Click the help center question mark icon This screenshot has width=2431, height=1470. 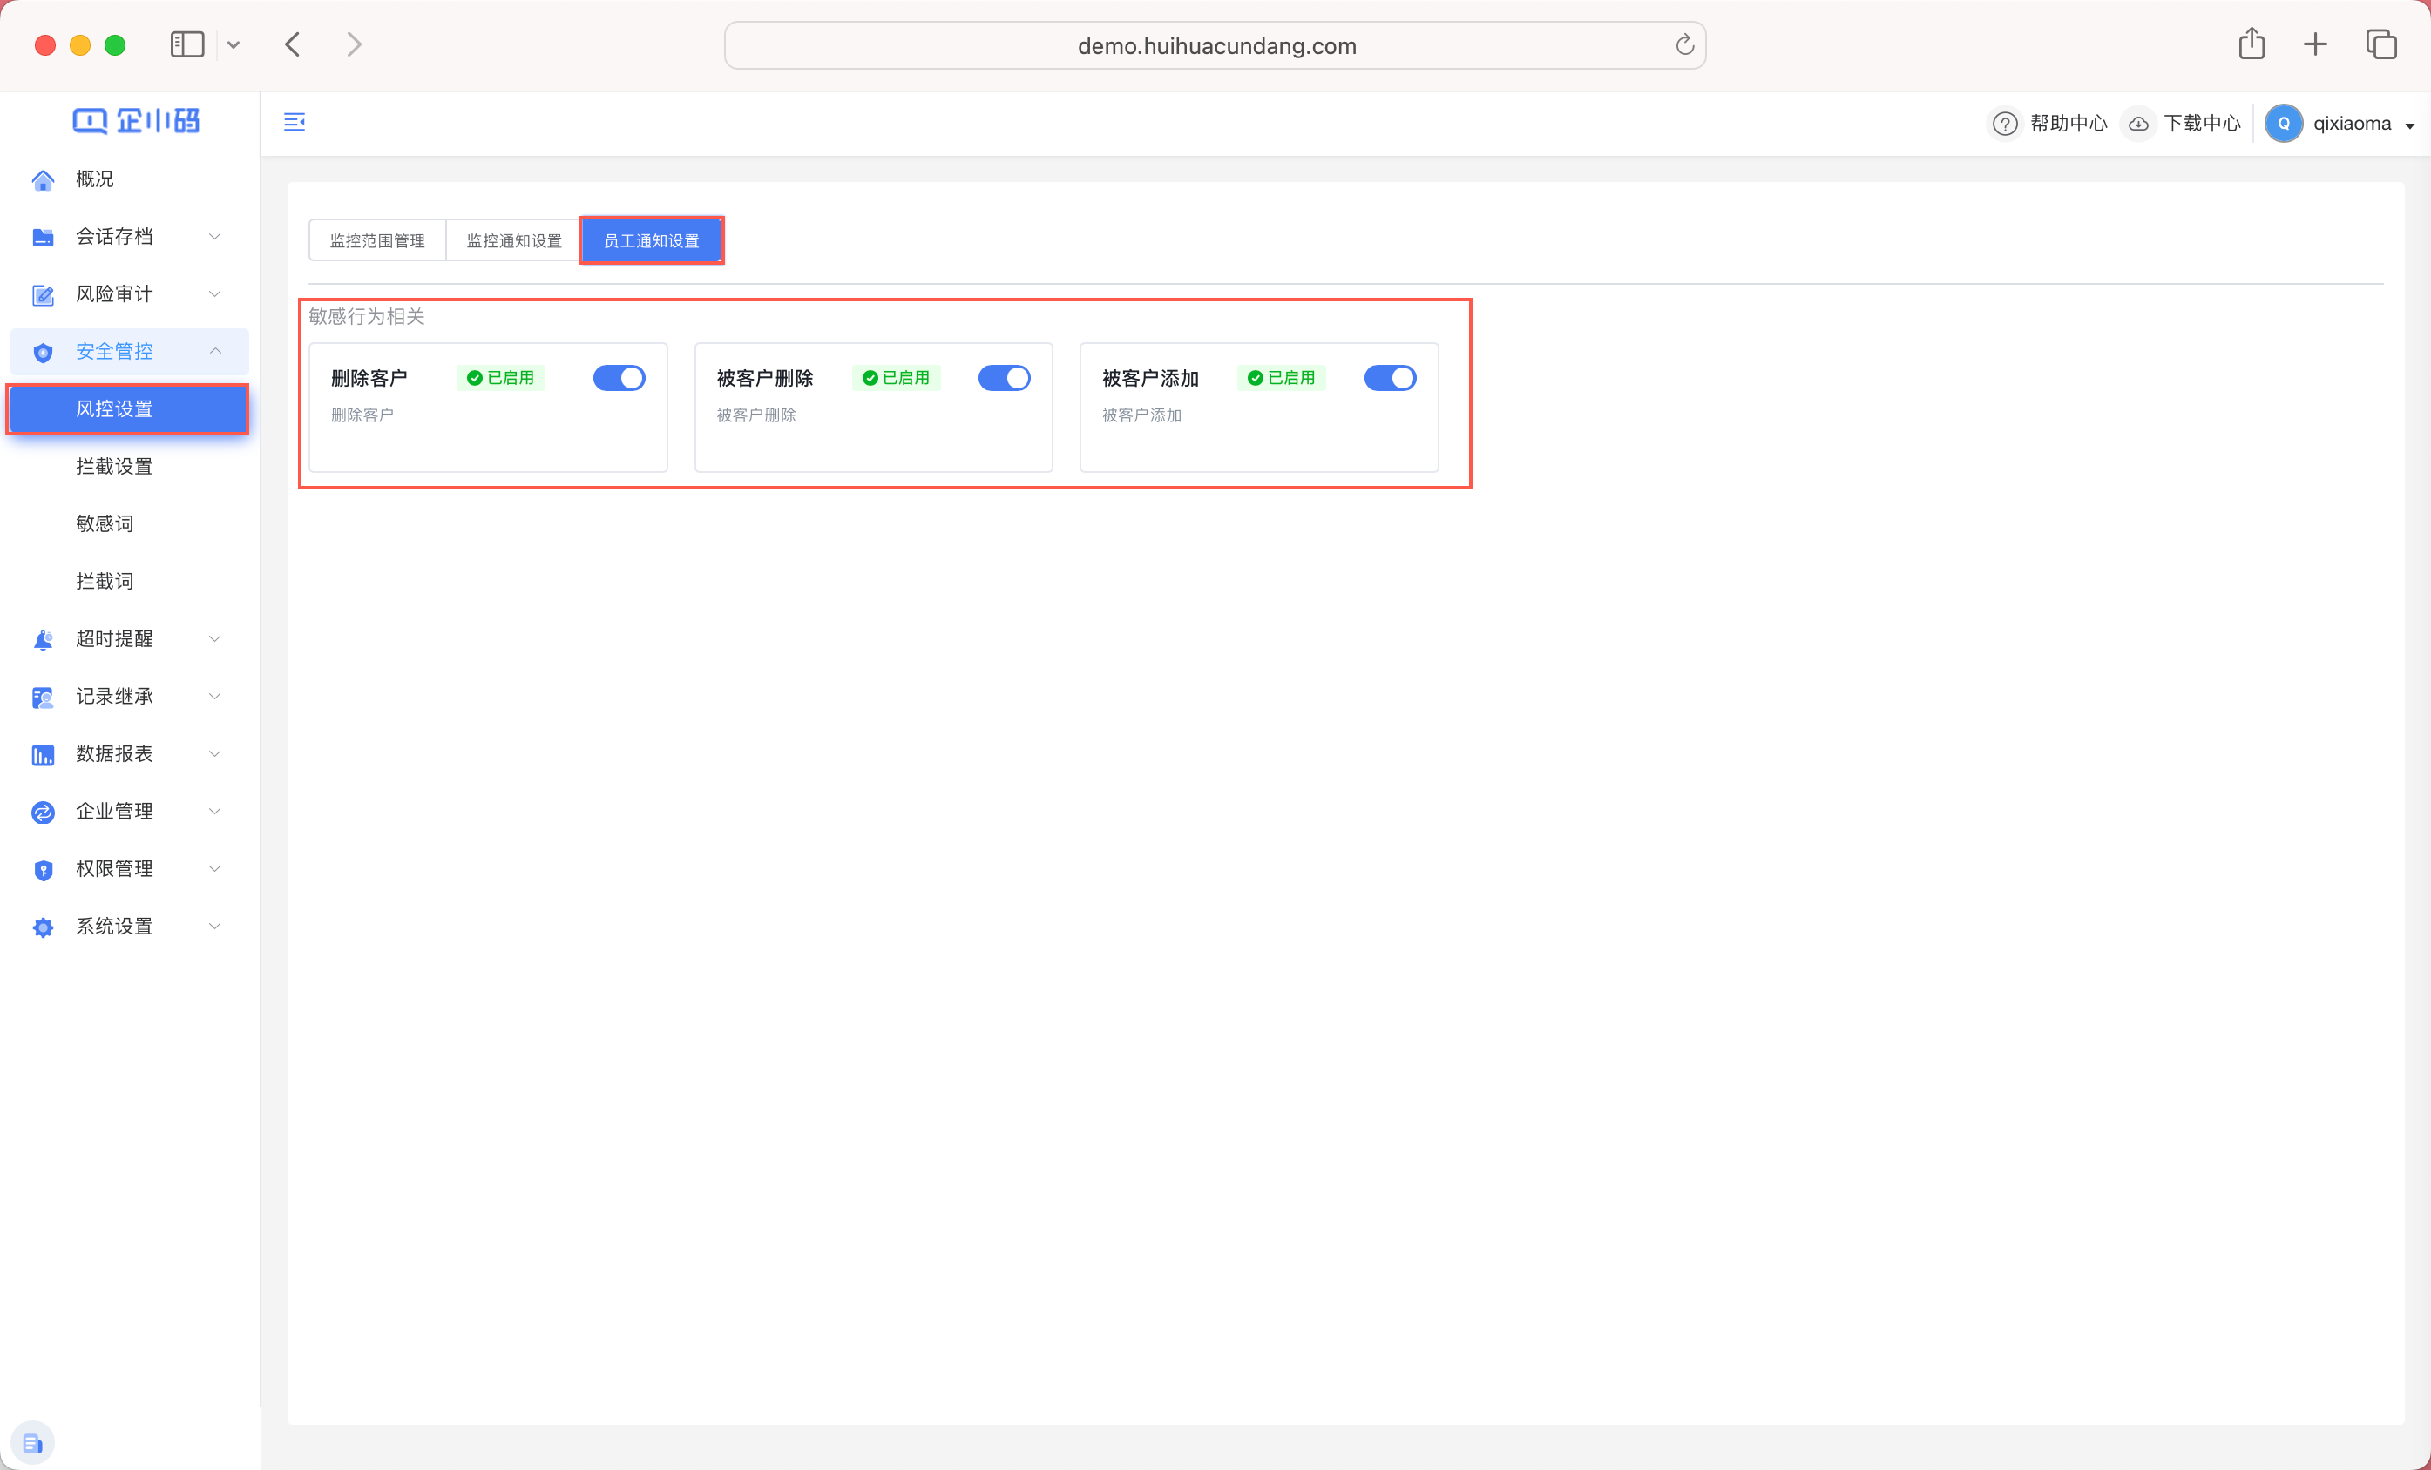[x=2005, y=124]
